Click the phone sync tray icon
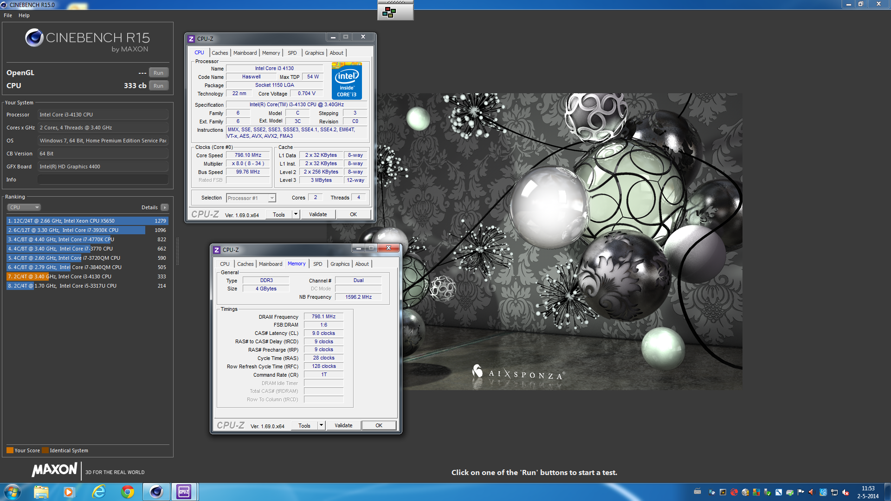 [x=712, y=492]
